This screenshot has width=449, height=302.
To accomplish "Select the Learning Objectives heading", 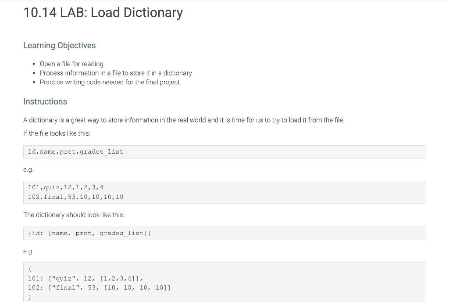I will pos(59,45).
